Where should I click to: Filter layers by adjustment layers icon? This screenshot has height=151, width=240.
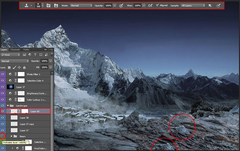tap(30, 55)
